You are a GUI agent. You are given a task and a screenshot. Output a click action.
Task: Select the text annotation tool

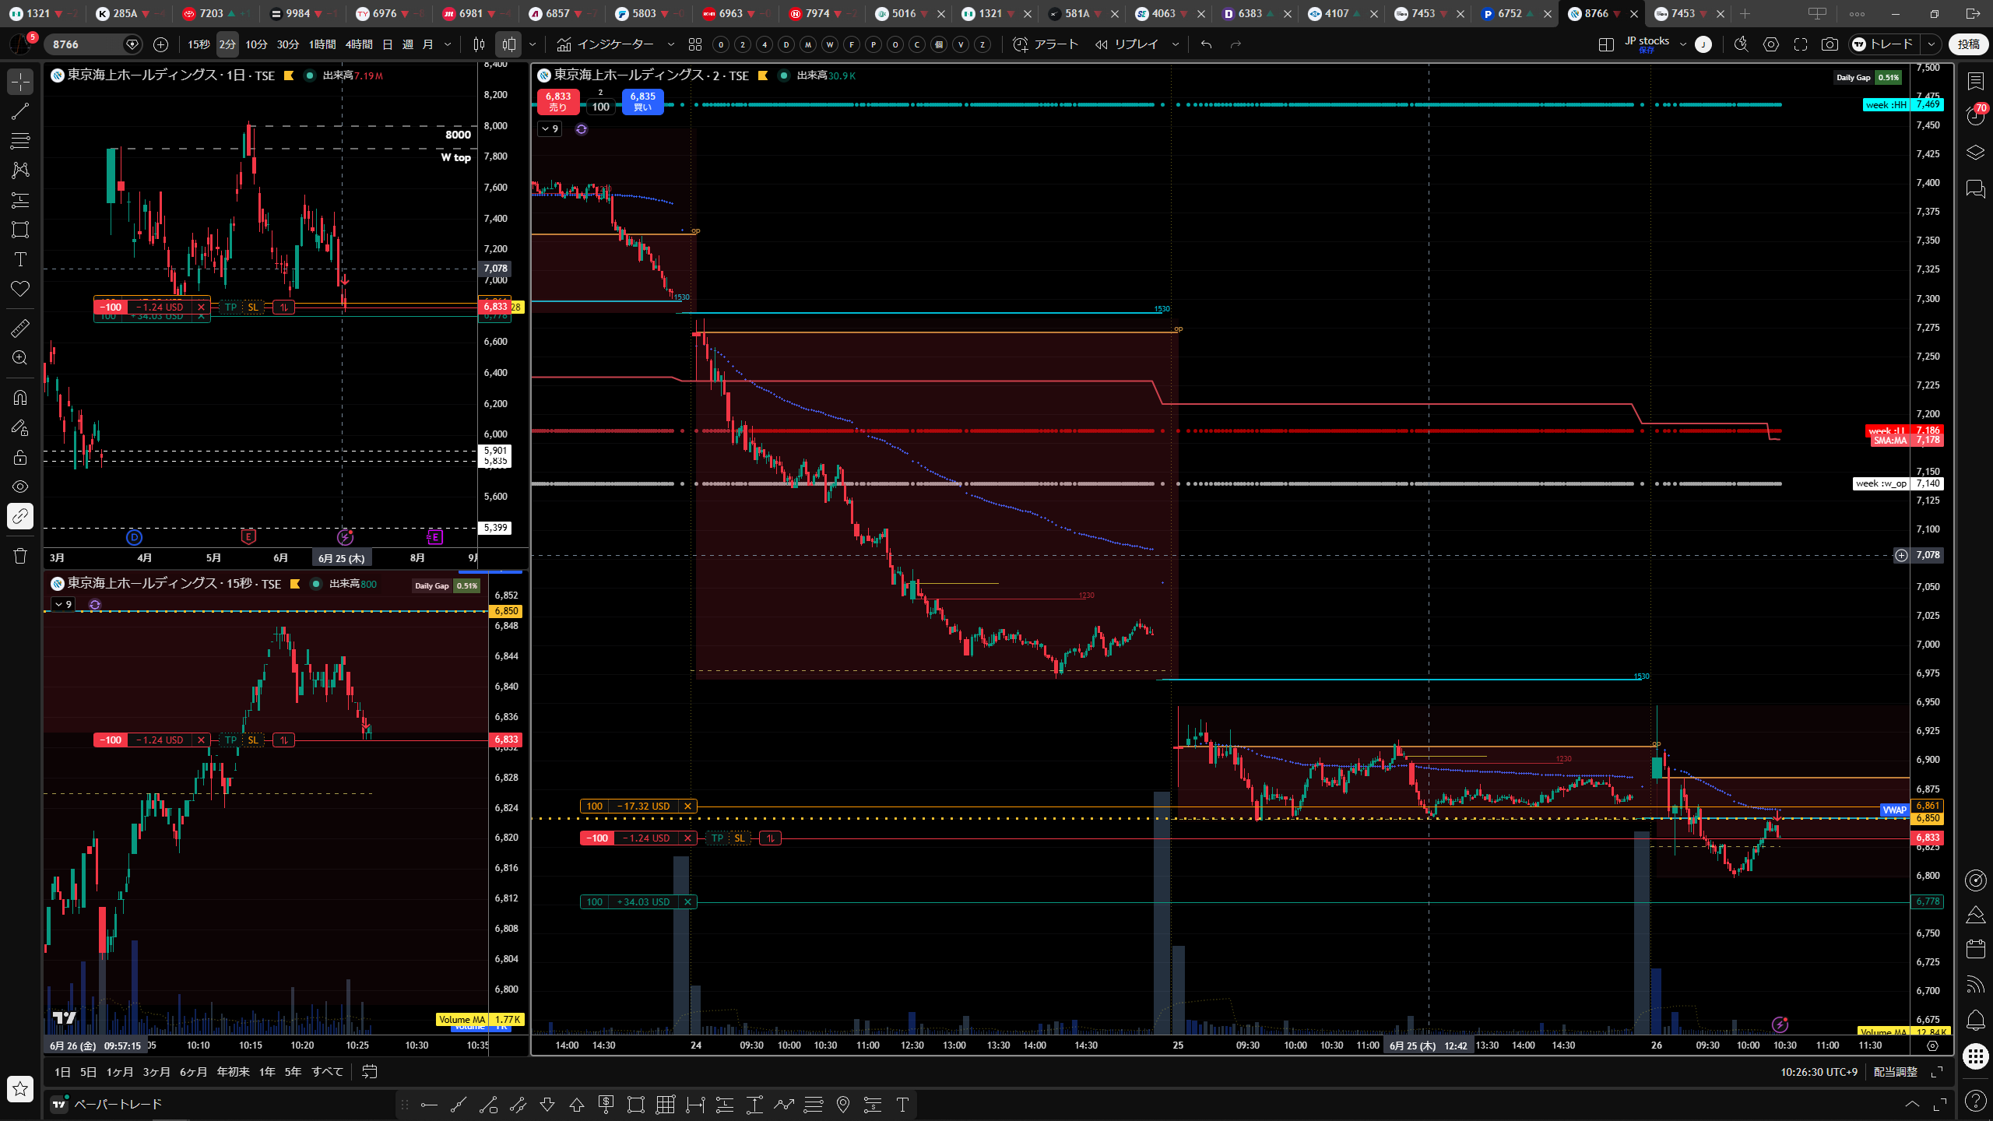click(20, 259)
